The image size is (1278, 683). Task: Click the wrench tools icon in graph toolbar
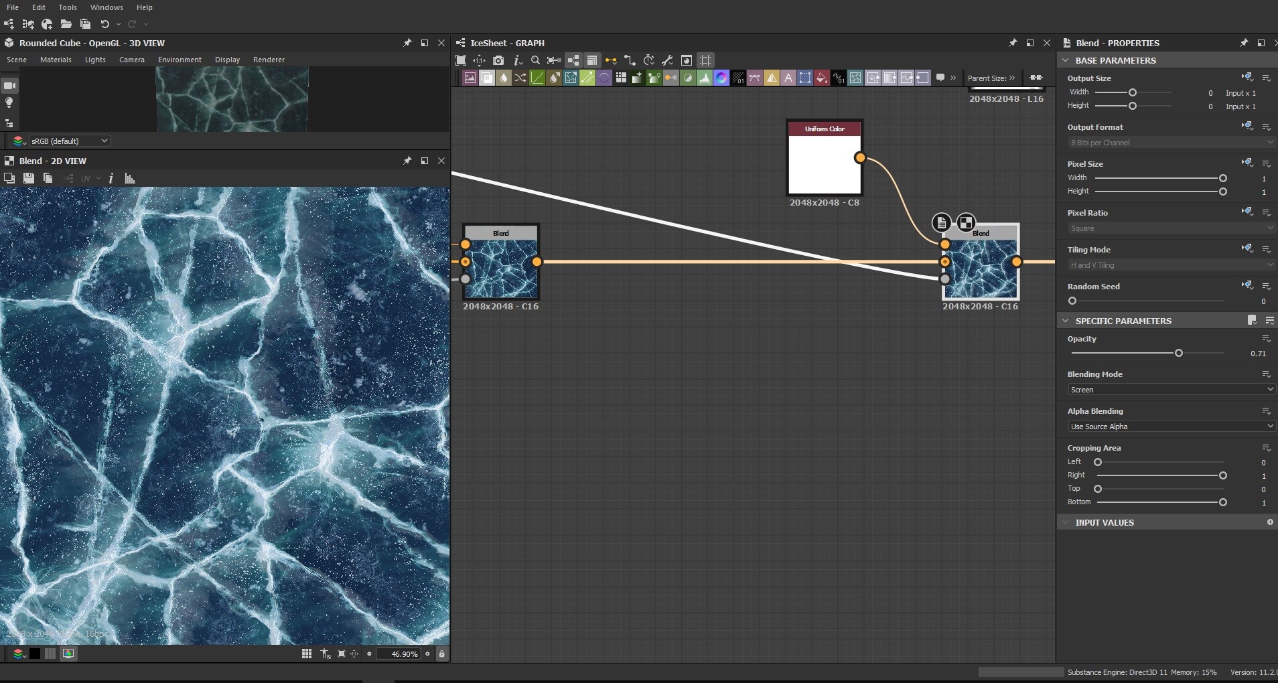coord(667,60)
